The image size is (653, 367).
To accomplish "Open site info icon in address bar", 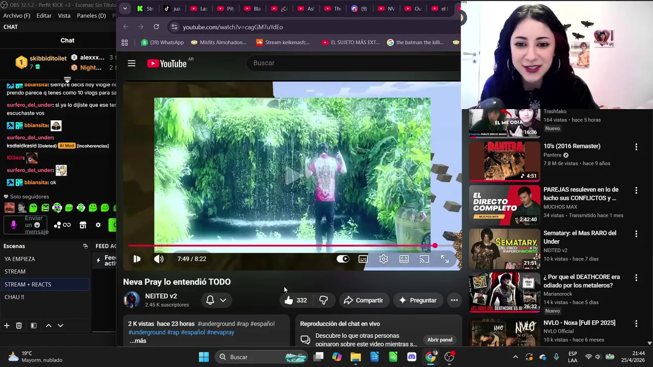I will point(174,27).
